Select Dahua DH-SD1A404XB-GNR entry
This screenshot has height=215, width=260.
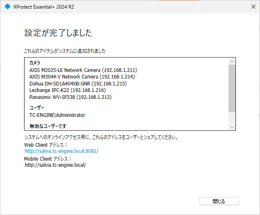click(78, 83)
